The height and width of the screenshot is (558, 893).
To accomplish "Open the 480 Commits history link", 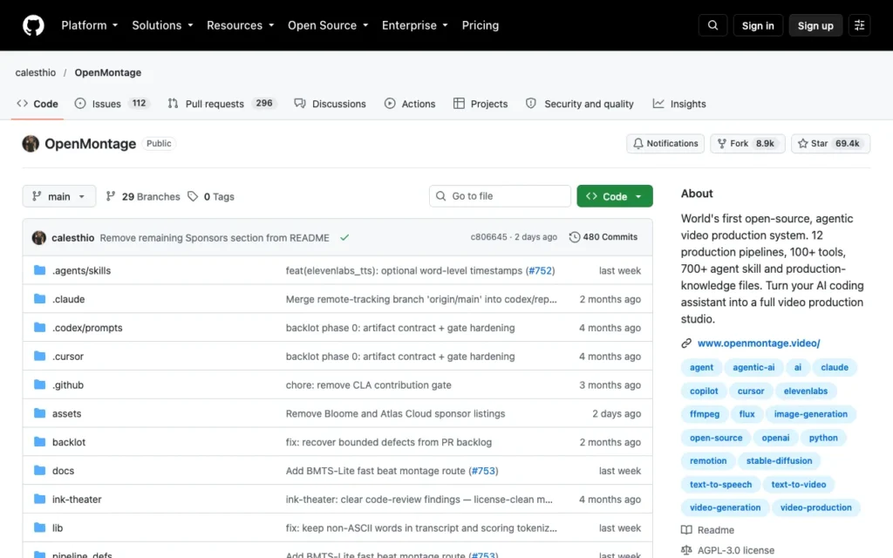I will coord(603,237).
